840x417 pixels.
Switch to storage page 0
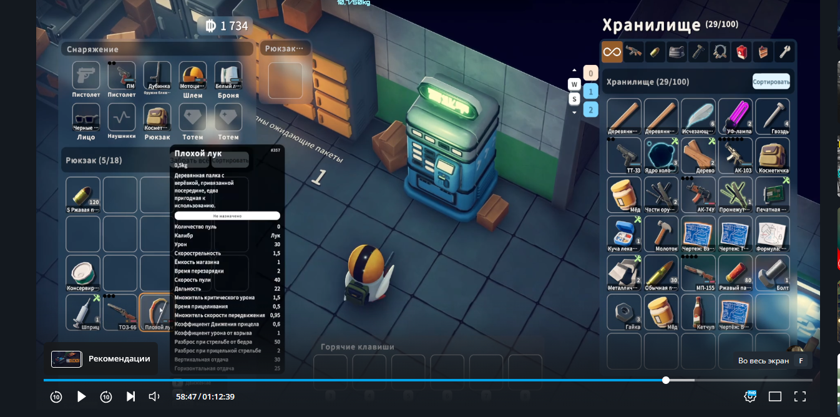tap(590, 73)
